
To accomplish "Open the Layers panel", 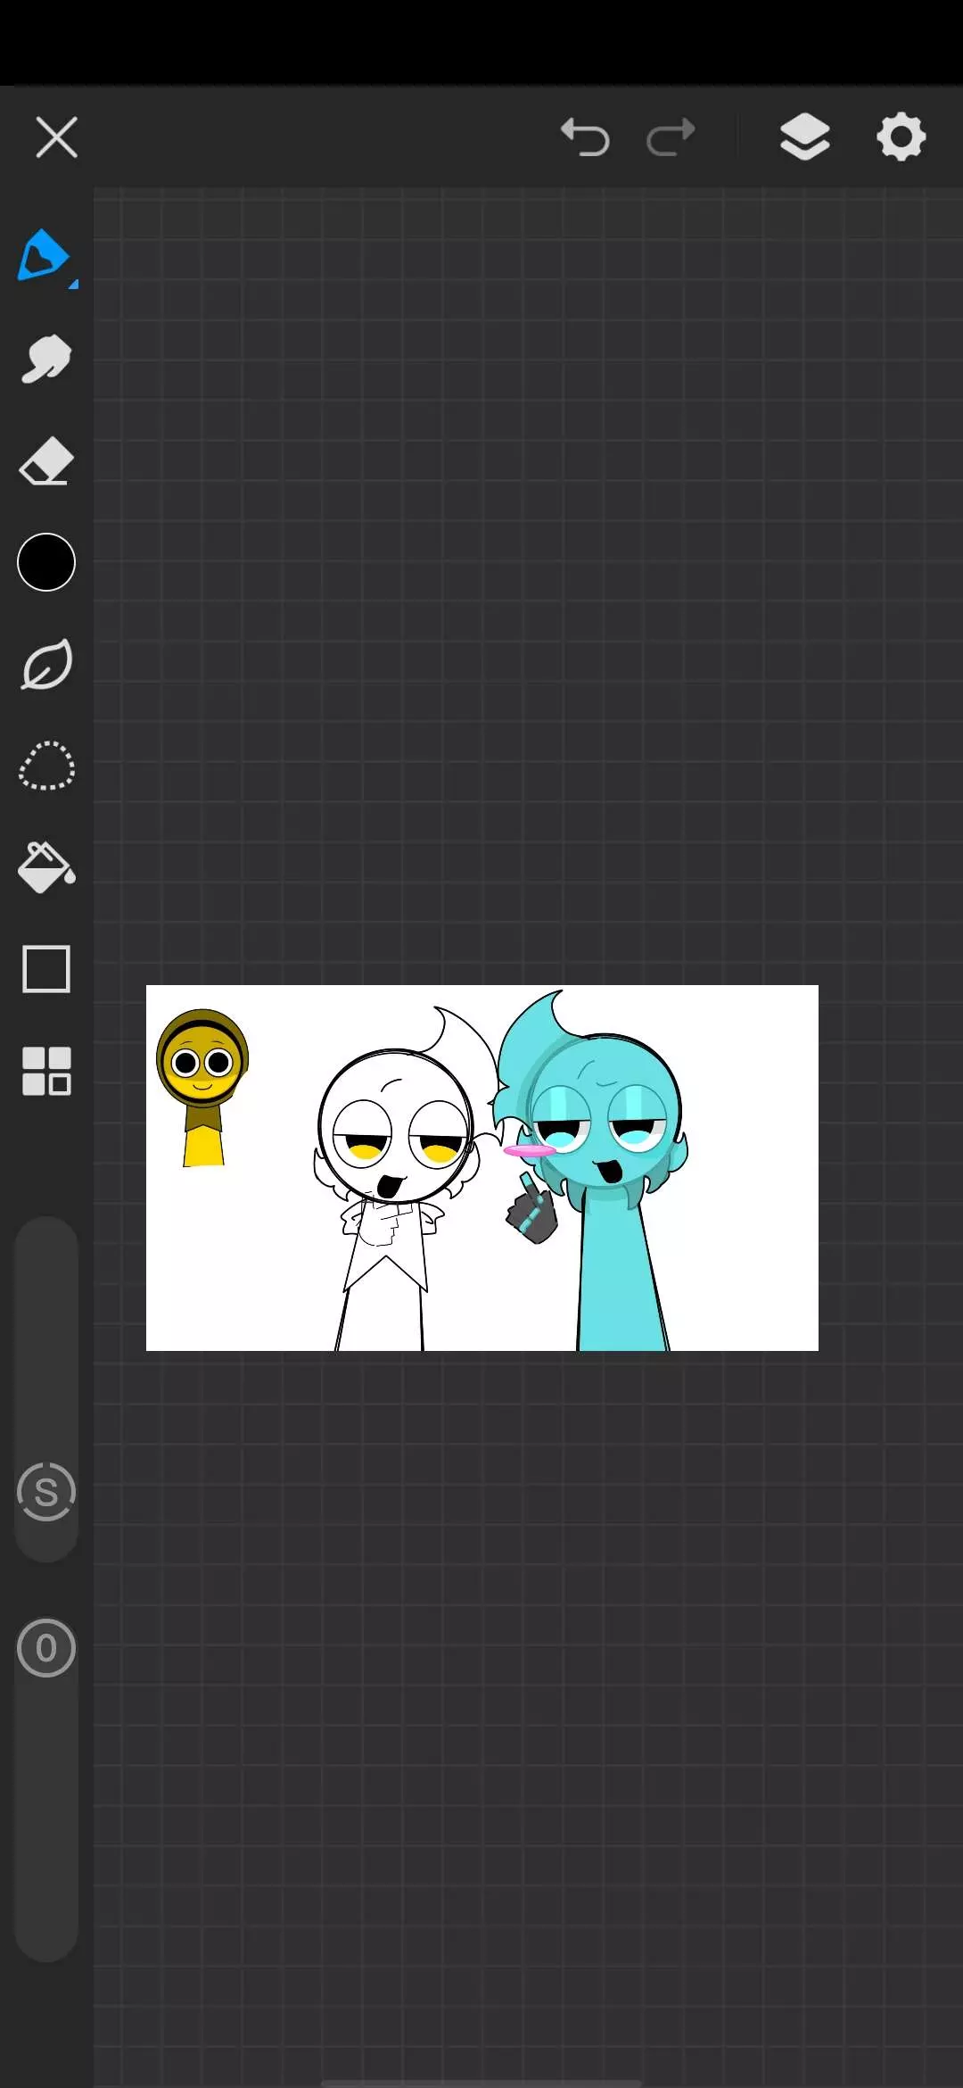I will (x=805, y=137).
